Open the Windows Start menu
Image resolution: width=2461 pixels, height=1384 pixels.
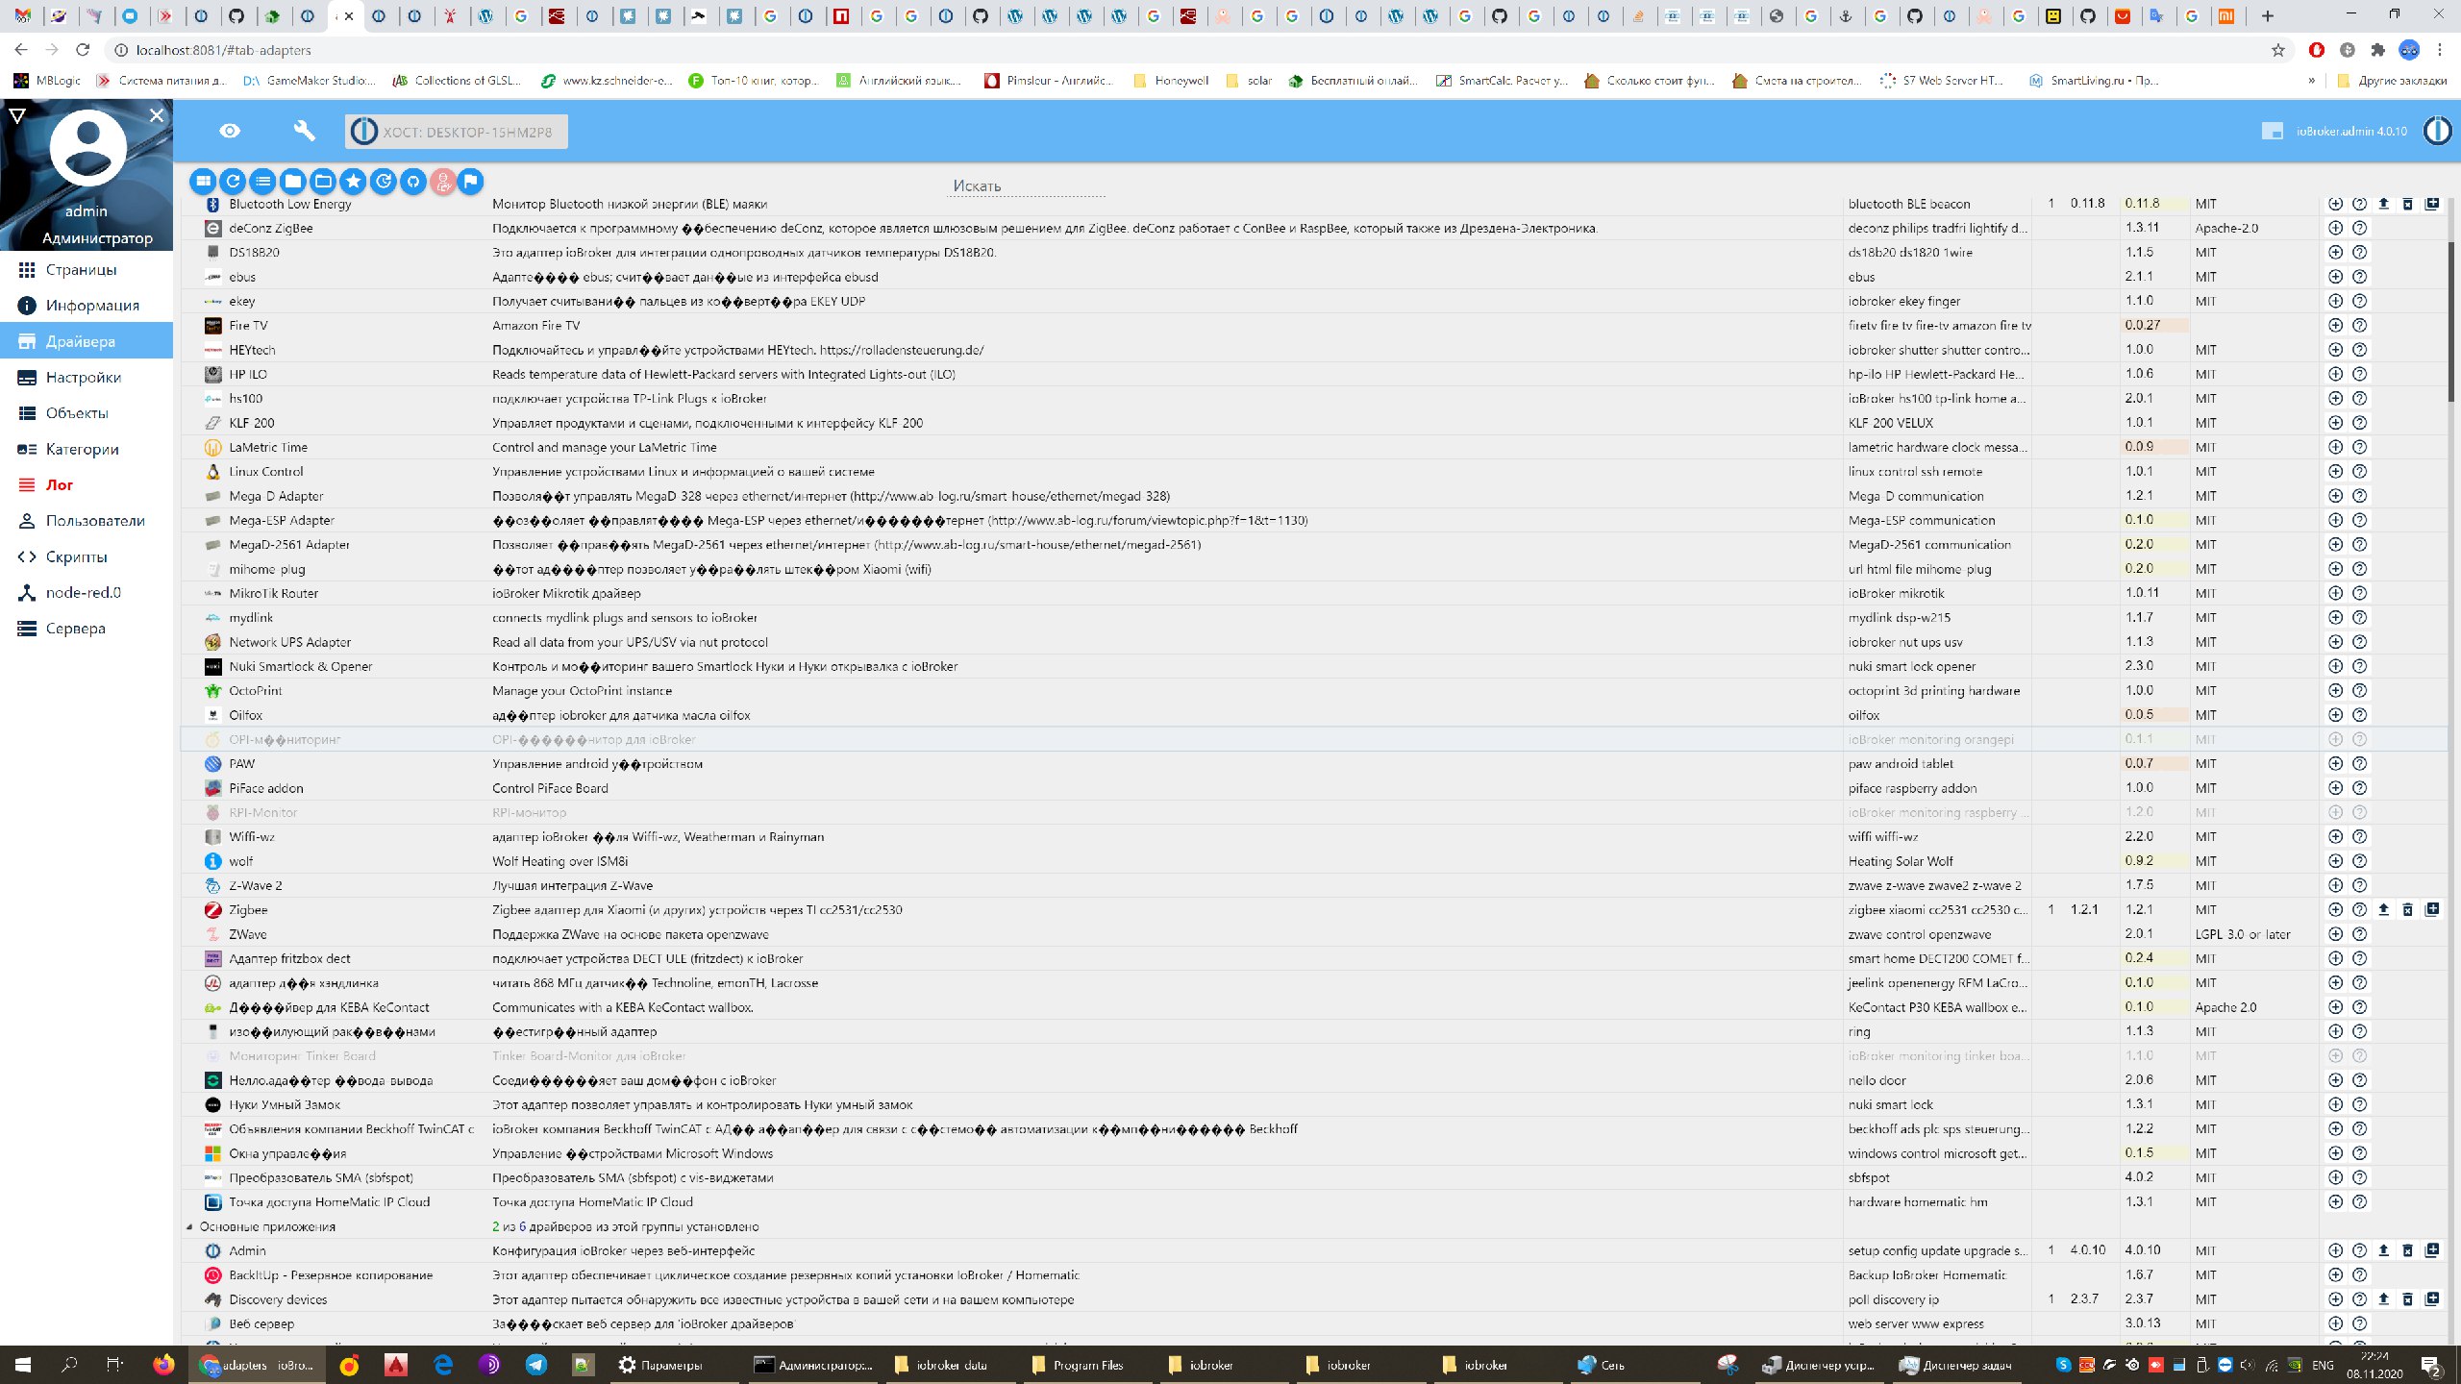tap(23, 1365)
